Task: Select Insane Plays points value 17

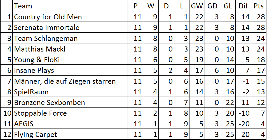Action: [x=259, y=70]
